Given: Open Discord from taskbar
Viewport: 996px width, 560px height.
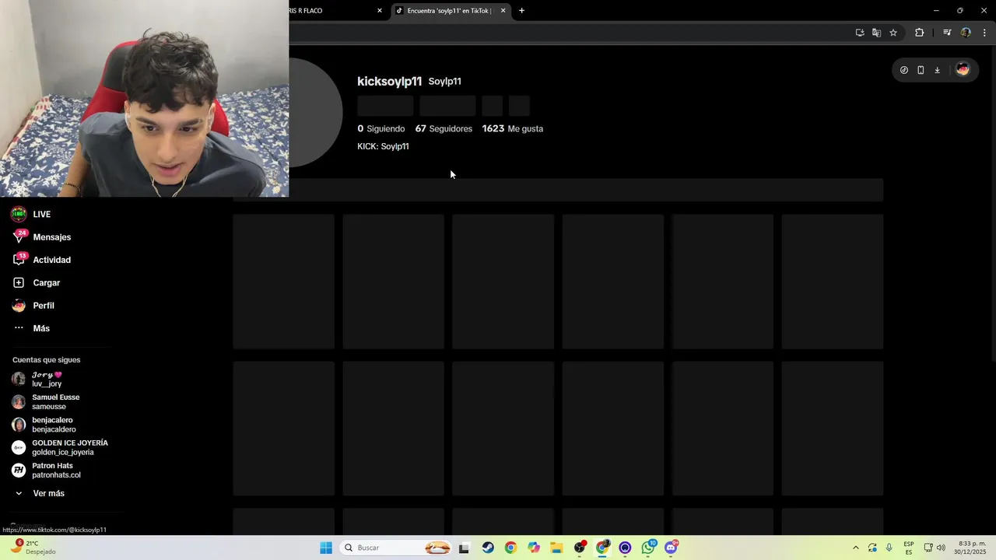Looking at the screenshot, I should [x=672, y=548].
